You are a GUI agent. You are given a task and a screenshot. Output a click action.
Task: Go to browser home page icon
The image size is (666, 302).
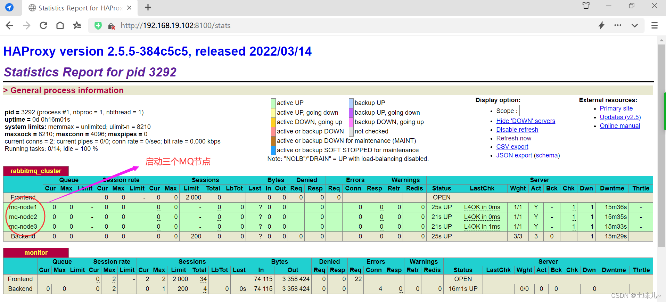[x=60, y=25]
